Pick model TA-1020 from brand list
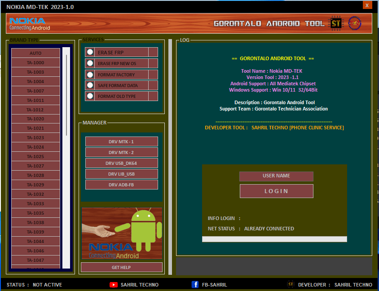This screenshot has width=379, height=291. click(x=35, y=119)
